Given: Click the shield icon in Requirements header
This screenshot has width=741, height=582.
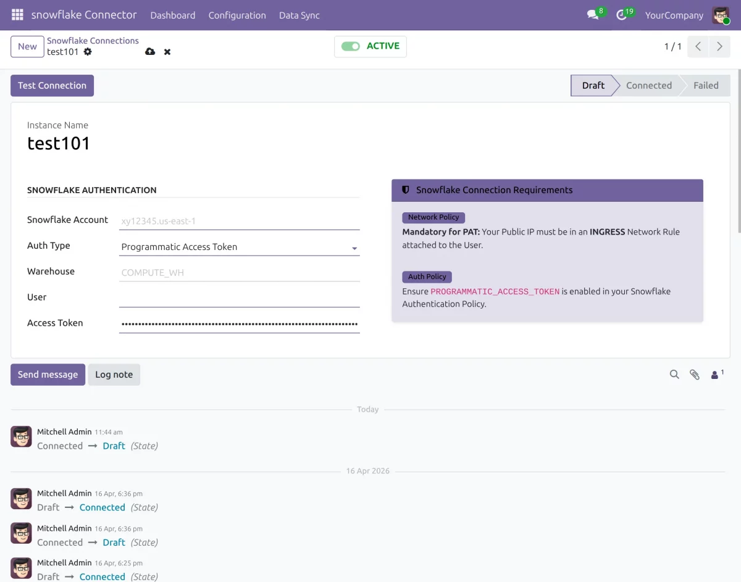Looking at the screenshot, I should click(x=406, y=190).
